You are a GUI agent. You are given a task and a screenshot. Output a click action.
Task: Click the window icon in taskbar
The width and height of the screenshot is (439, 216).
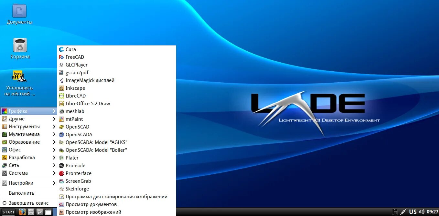pyautogui.click(x=48, y=212)
